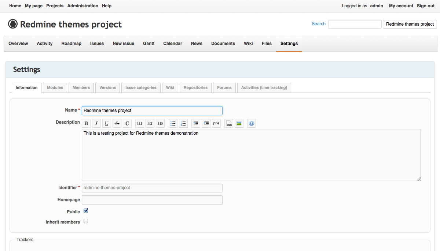Open the Files menu item
The height and width of the screenshot is (251, 440).
pyautogui.click(x=267, y=44)
